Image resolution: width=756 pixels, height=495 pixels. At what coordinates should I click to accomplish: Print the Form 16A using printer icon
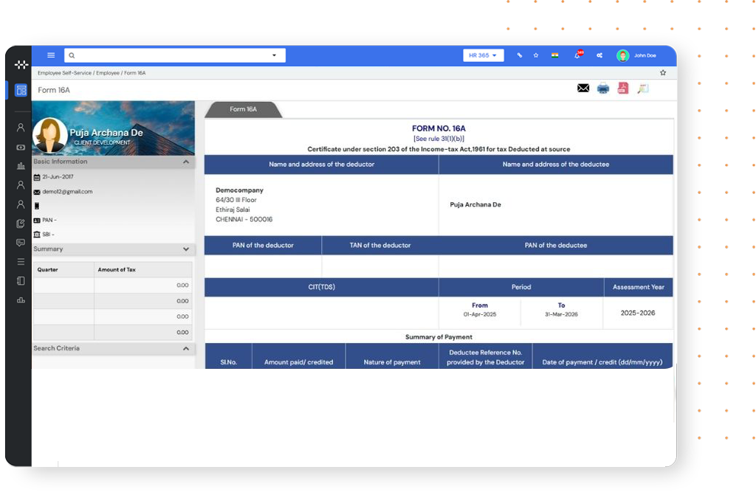click(603, 89)
